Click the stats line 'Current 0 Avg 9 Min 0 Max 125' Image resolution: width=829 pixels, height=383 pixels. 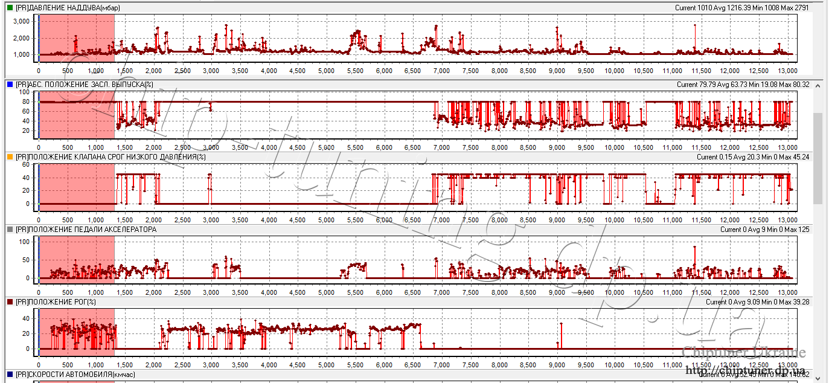[x=765, y=230]
